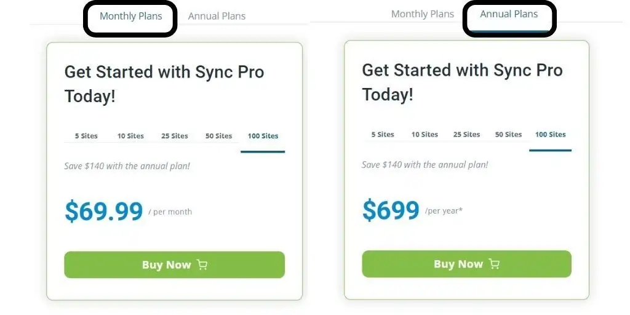
Task: Choose 50 Sites in the monthly pricing card
Action: [218, 136]
